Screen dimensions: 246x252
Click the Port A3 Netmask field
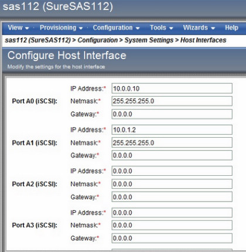(172, 225)
